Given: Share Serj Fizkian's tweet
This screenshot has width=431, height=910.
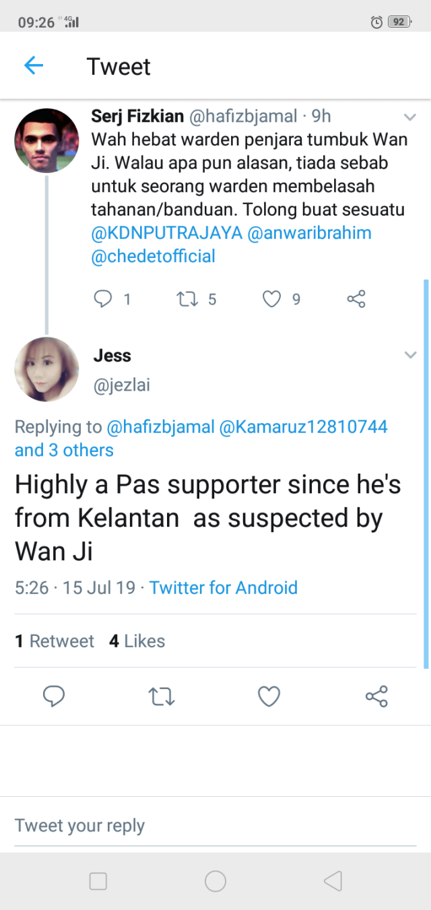Looking at the screenshot, I should (x=356, y=298).
